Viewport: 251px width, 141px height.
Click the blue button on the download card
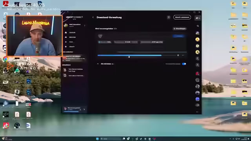pyautogui.click(x=179, y=36)
